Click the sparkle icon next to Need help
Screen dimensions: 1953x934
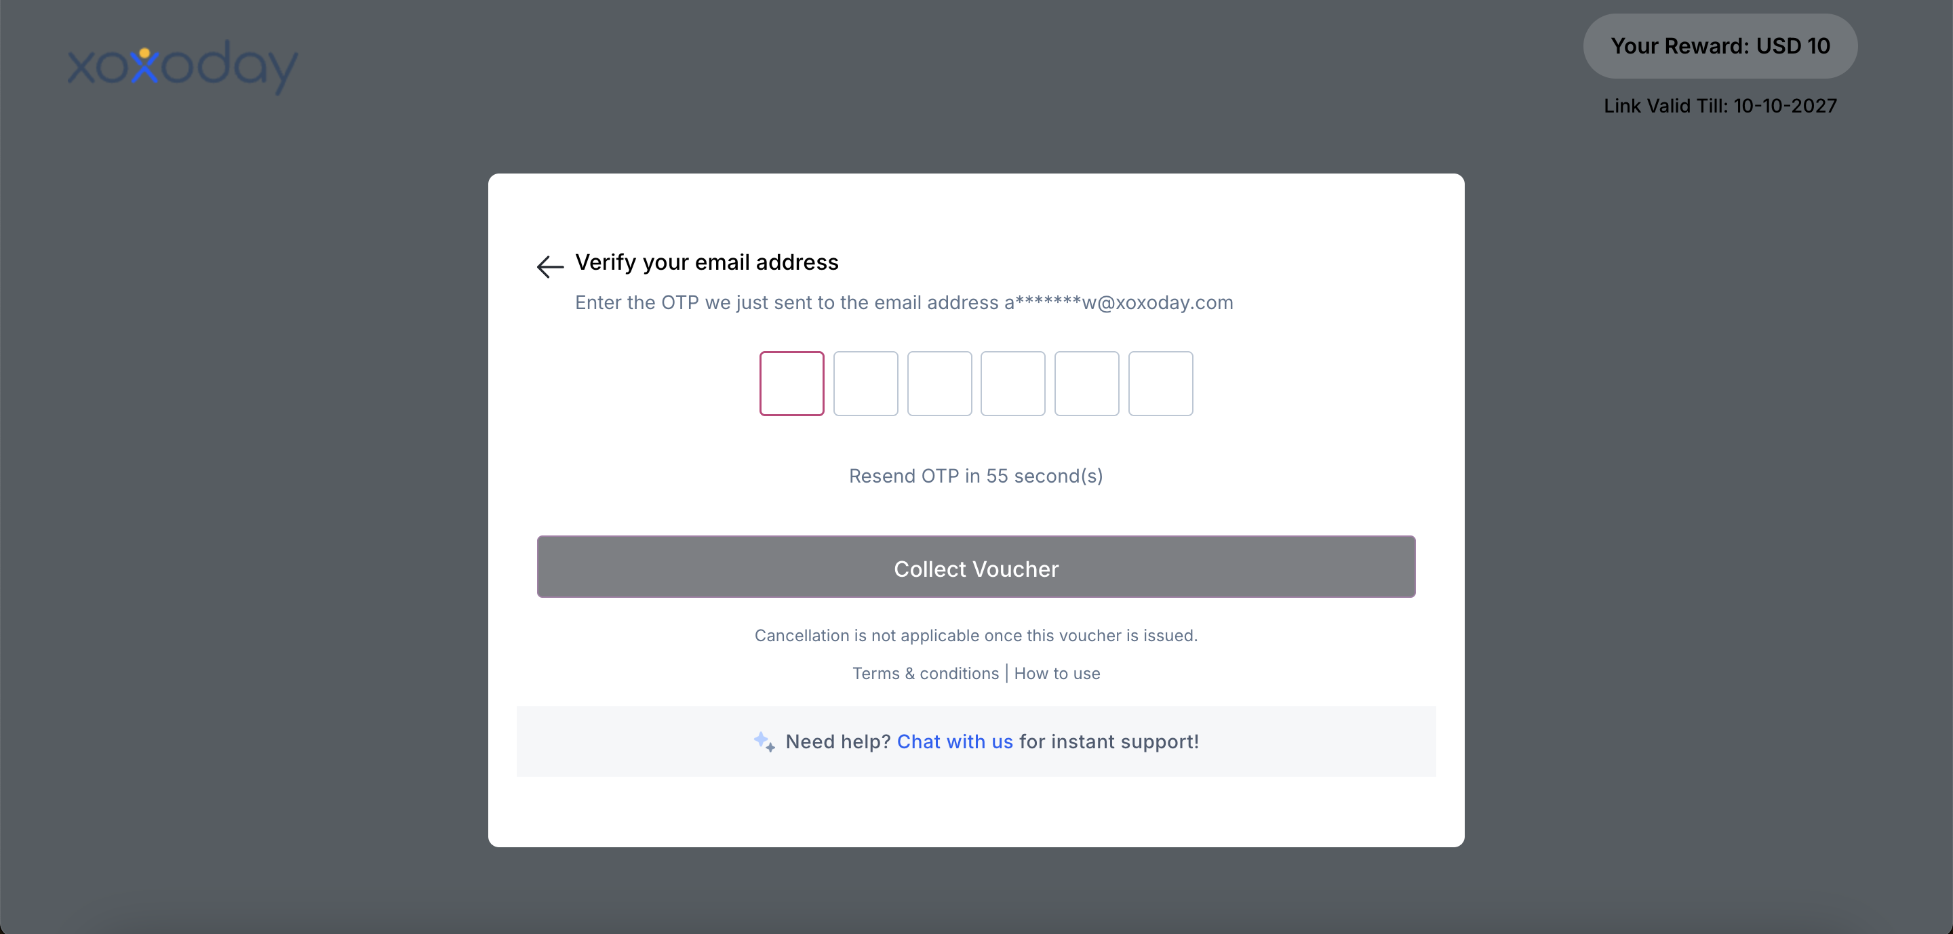click(764, 742)
